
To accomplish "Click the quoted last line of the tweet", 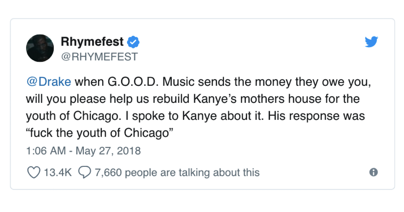I will 99,133.
